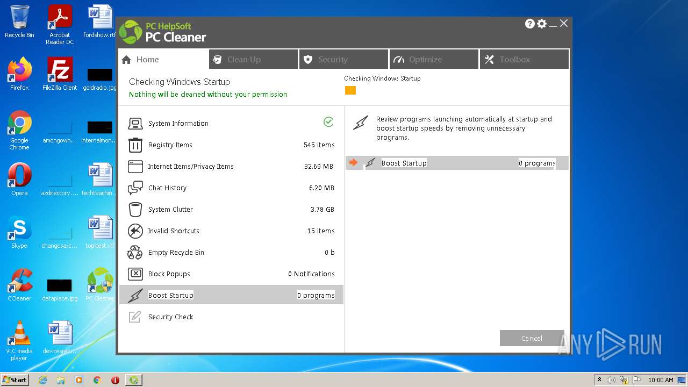Switch to PC Cleaner taskbar button
Image resolution: width=688 pixels, height=387 pixels.
tap(133, 380)
